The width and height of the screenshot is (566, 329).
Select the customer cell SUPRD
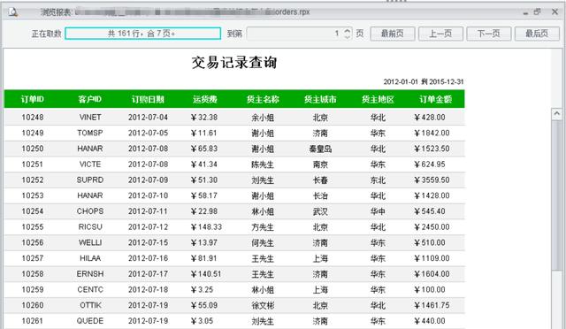pos(90,180)
